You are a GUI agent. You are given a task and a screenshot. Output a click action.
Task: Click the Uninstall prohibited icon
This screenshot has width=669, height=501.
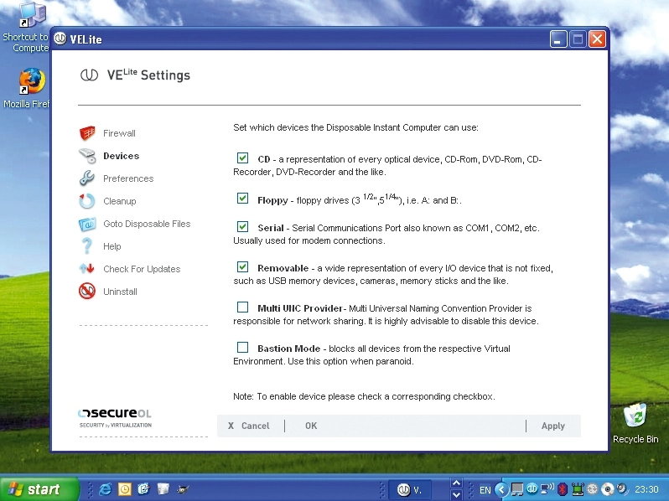pyautogui.click(x=87, y=292)
